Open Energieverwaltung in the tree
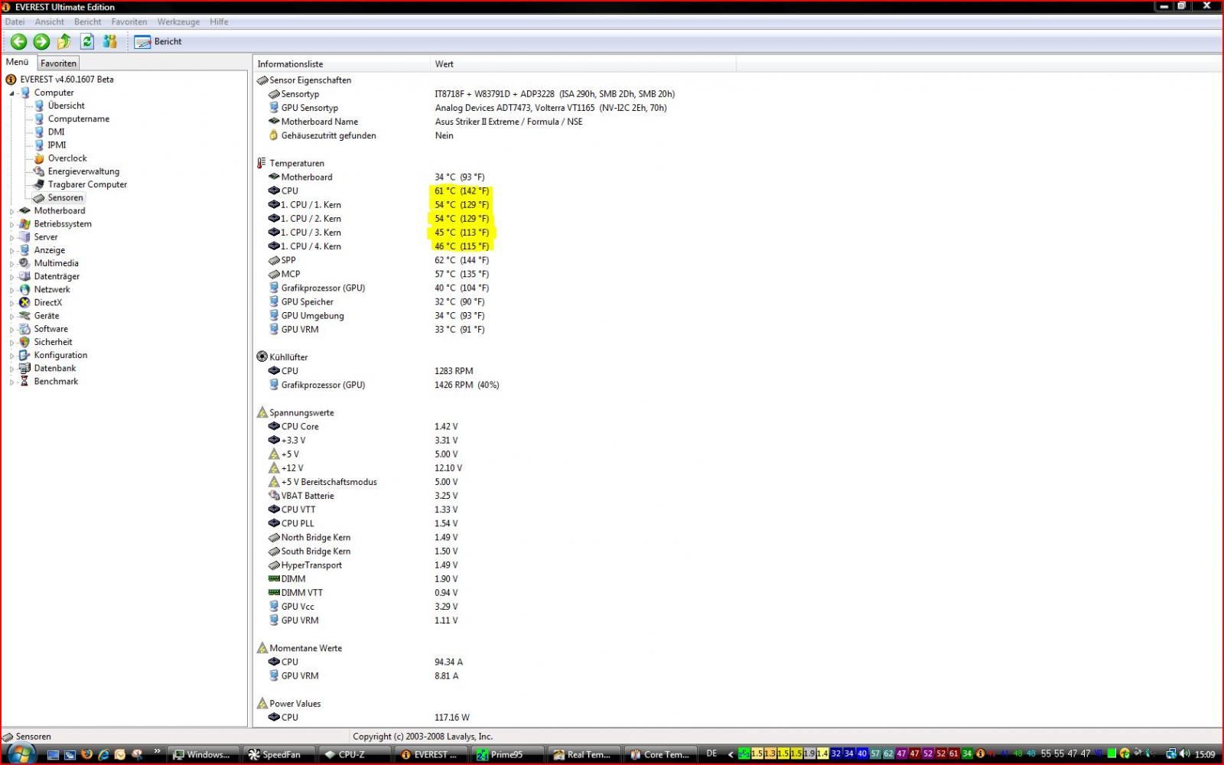The image size is (1224, 765). [83, 171]
